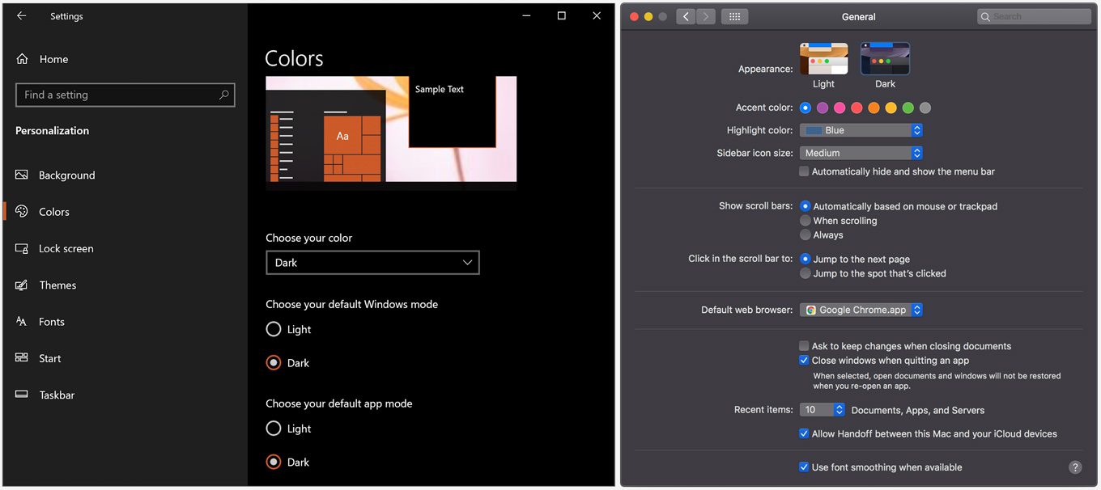Open Fonts settings in the sidebar
The height and width of the screenshot is (490, 1101).
[x=51, y=321]
